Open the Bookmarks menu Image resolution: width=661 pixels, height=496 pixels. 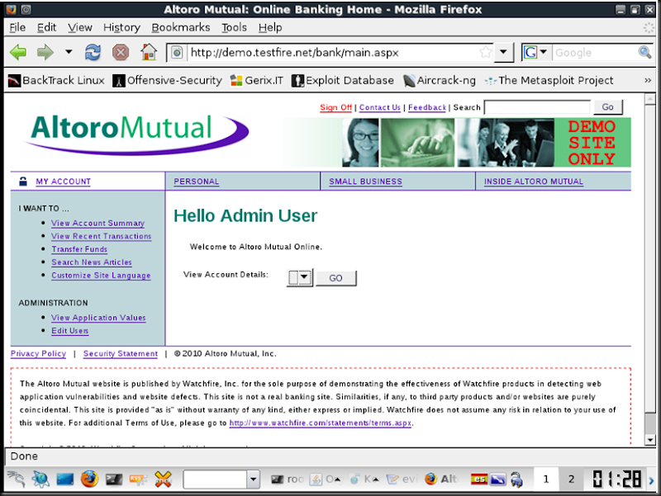click(181, 27)
